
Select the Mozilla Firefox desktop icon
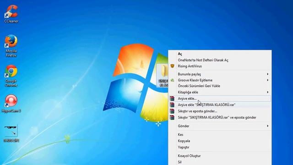tap(11, 46)
